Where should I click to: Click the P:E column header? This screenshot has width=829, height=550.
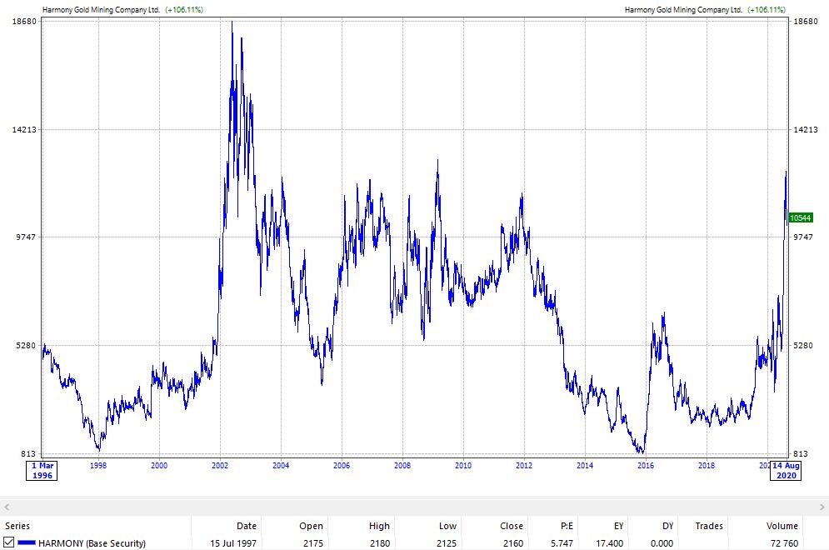tap(567, 526)
